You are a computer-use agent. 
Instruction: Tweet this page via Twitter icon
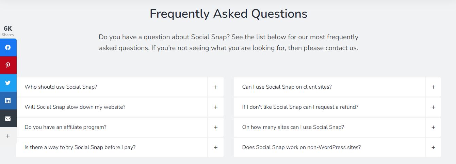[8, 83]
